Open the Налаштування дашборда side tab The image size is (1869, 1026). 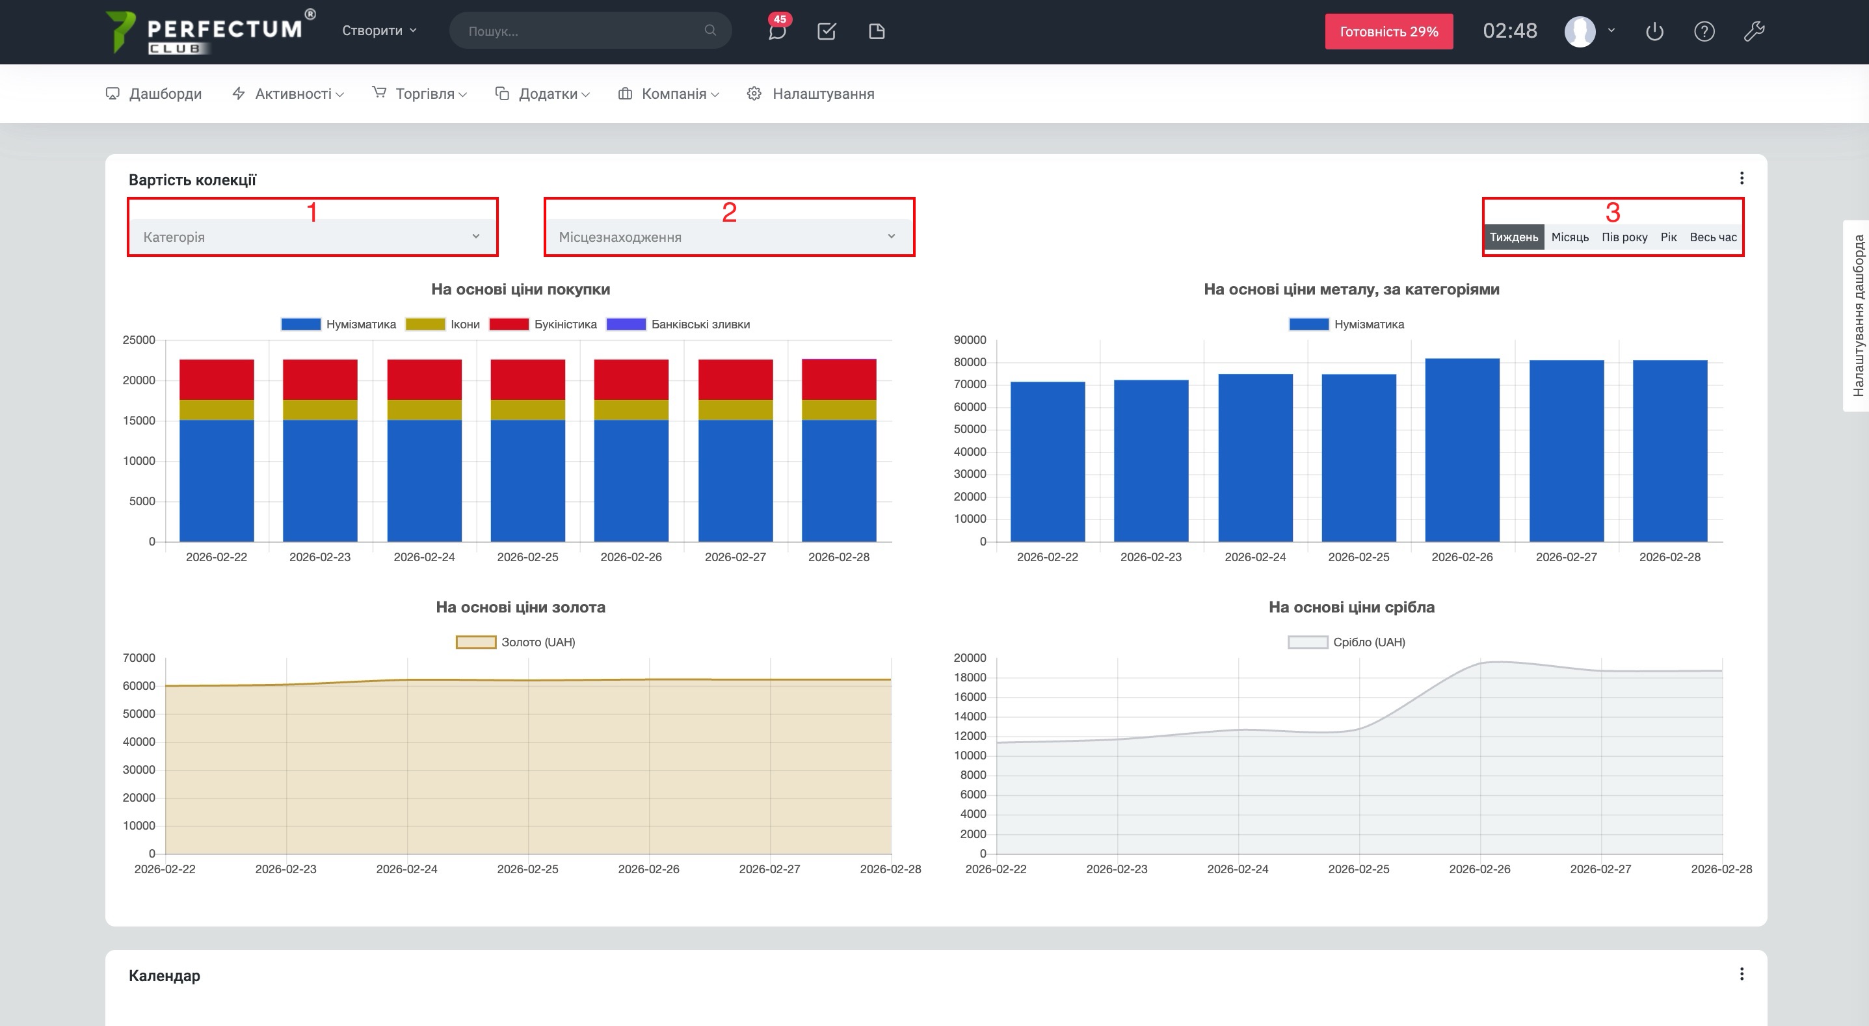[1857, 315]
